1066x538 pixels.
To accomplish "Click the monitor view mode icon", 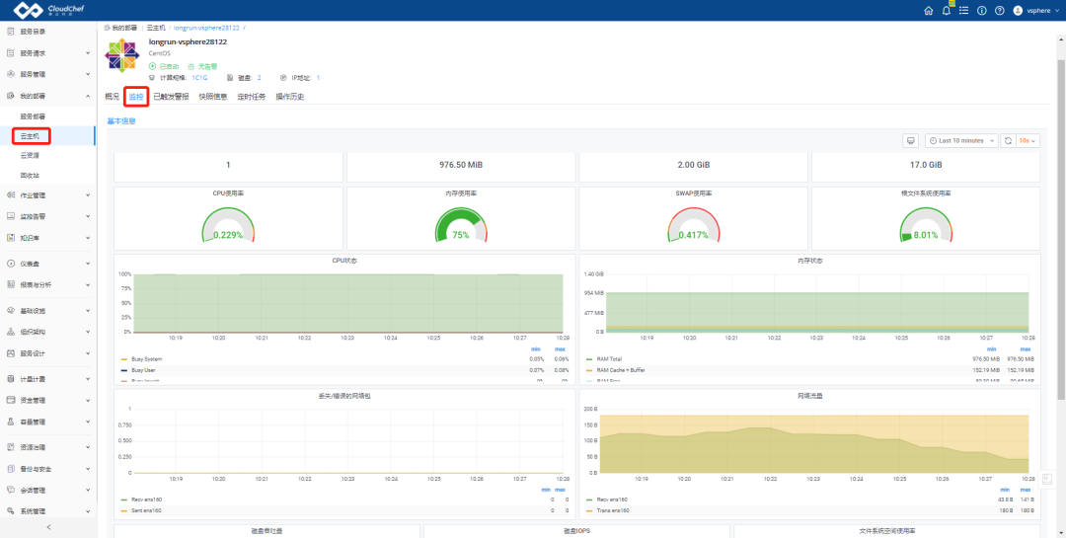I will coord(911,141).
